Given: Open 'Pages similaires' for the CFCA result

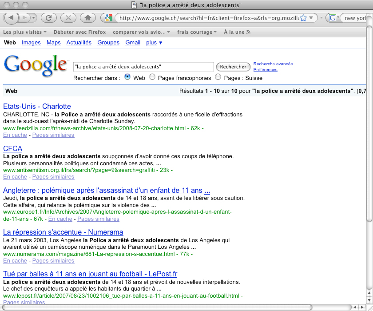Looking at the screenshot, I should [x=53, y=177].
